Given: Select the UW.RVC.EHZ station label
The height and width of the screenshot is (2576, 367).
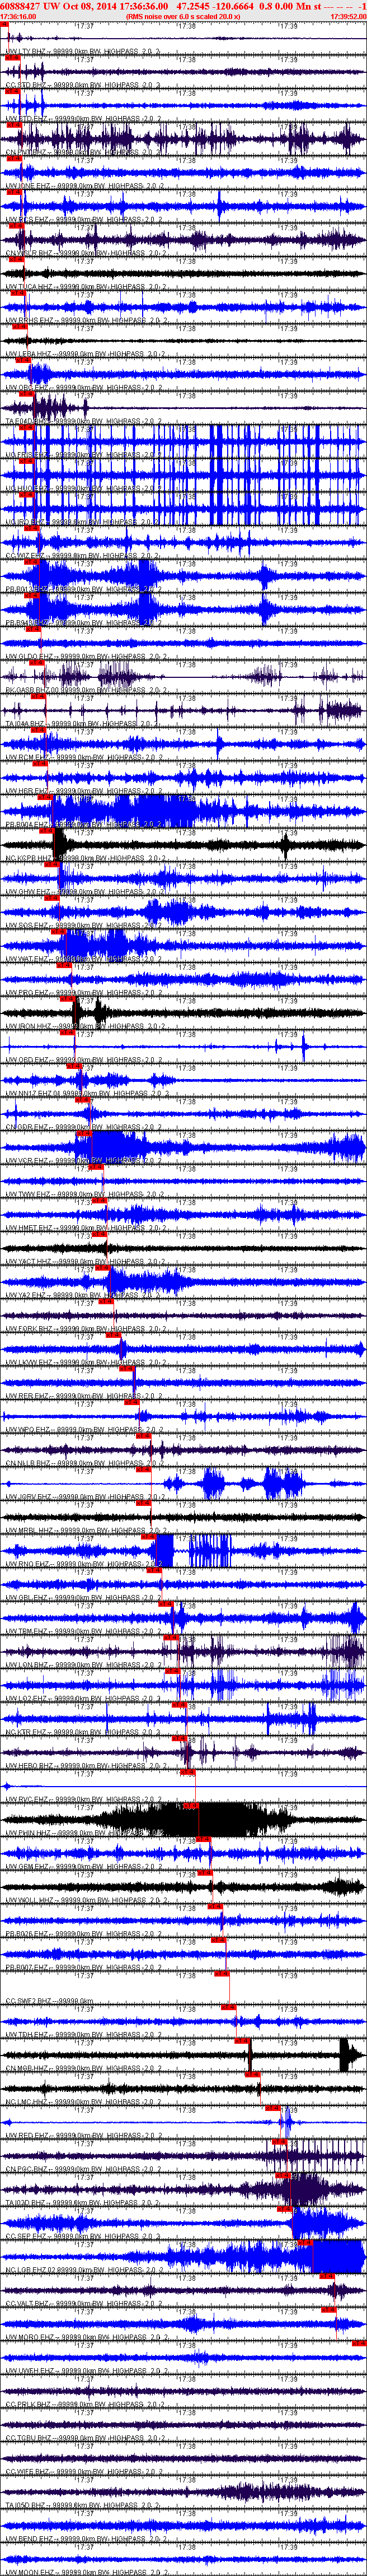Looking at the screenshot, I should [x=84, y=1800].
